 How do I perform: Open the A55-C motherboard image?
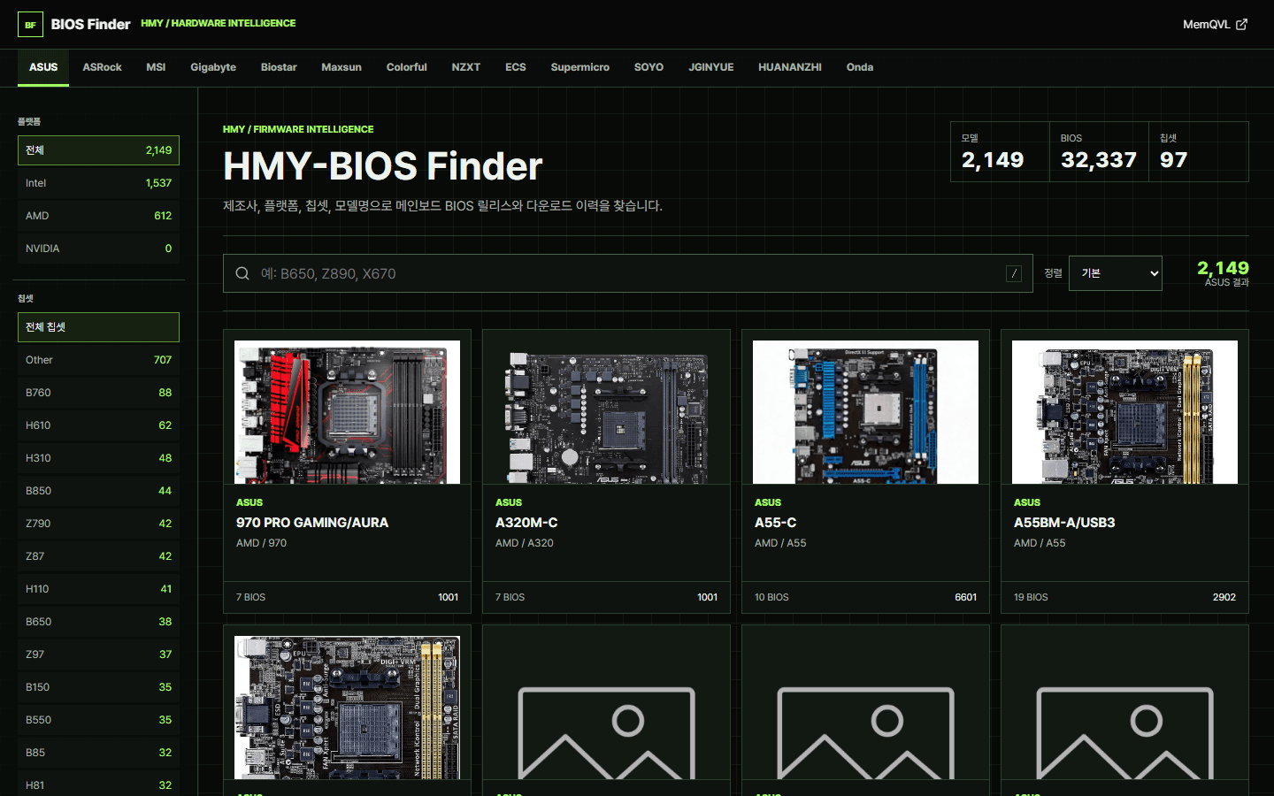(x=865, y=412)
